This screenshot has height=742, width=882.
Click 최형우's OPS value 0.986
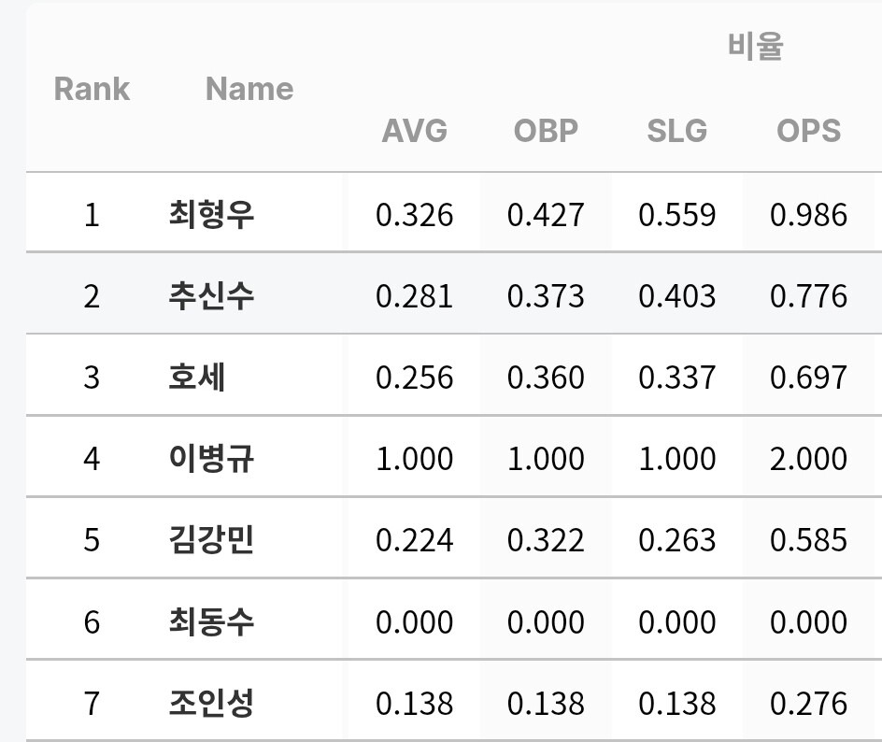pos(808,215)
